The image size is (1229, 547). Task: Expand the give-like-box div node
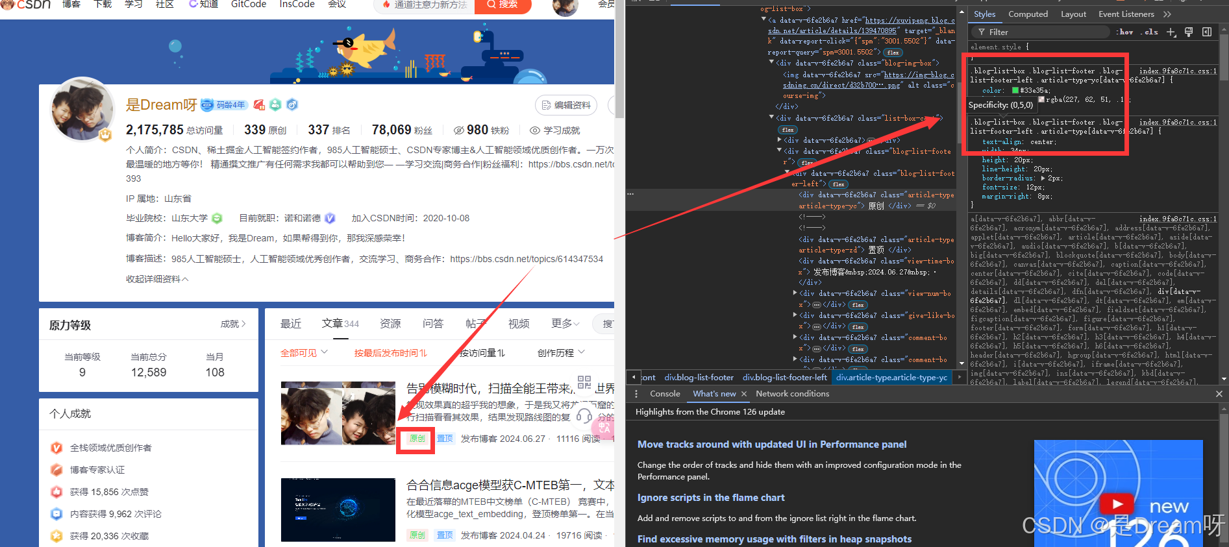(795, 315)
